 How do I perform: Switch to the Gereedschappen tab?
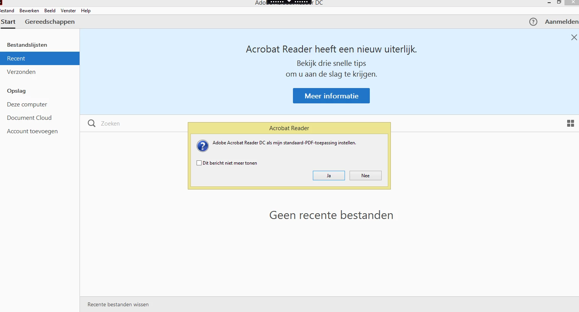(x=50, y=22)
